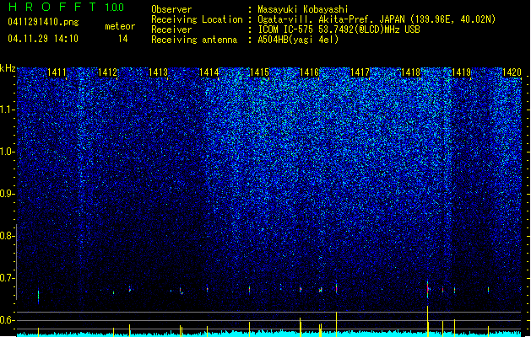Click the strong meteor echo just after 1418
This screenshot has width=531, height=337.
(x=428, y=289)
